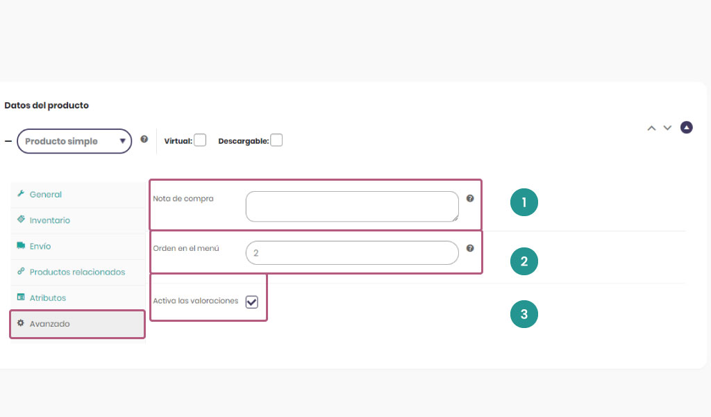This screenshot has height=417, width=711.
Task: Click the help icon beside product type dropdown
Action: coord(144,139)
